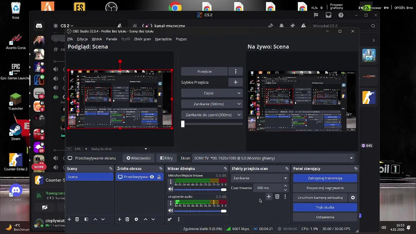Remove selected source with trash icon
This screenshot has height=234, width=416.
click(127, 219)
